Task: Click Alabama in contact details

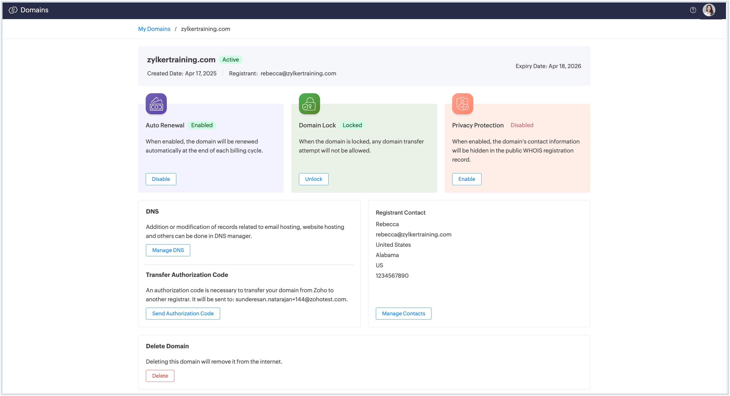Action: [x=387, y=255]
